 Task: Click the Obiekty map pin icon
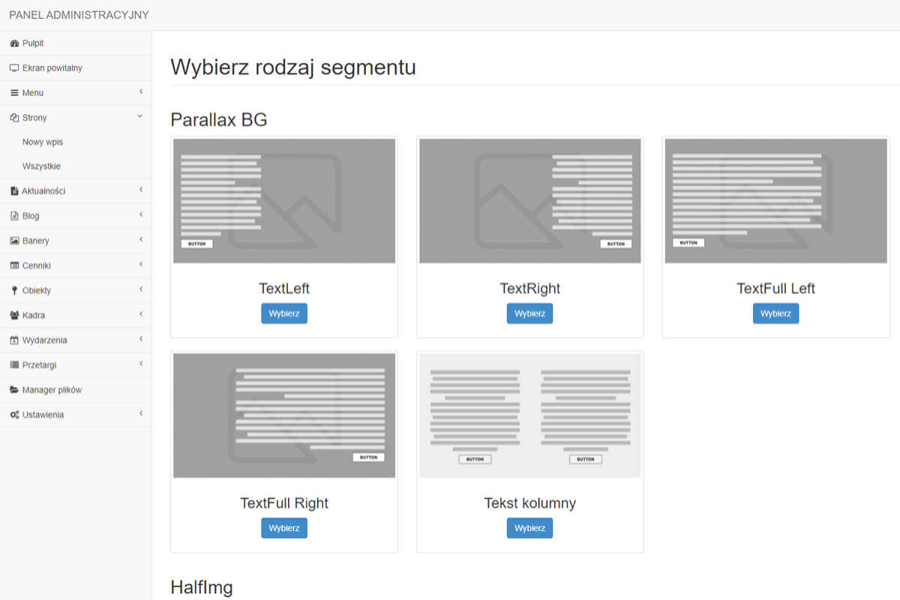14,290
